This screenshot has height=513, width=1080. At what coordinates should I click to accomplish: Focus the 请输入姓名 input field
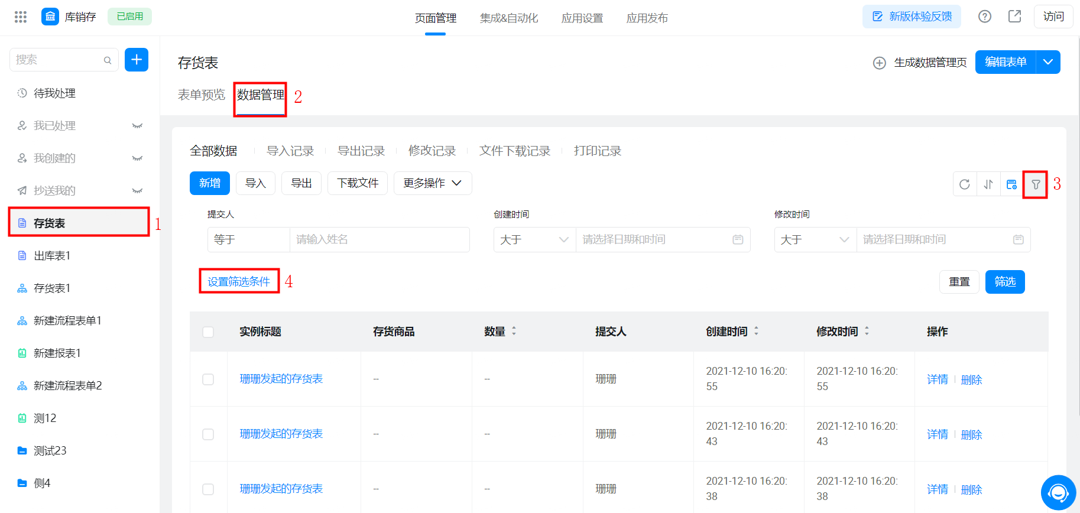pos(380,239)
